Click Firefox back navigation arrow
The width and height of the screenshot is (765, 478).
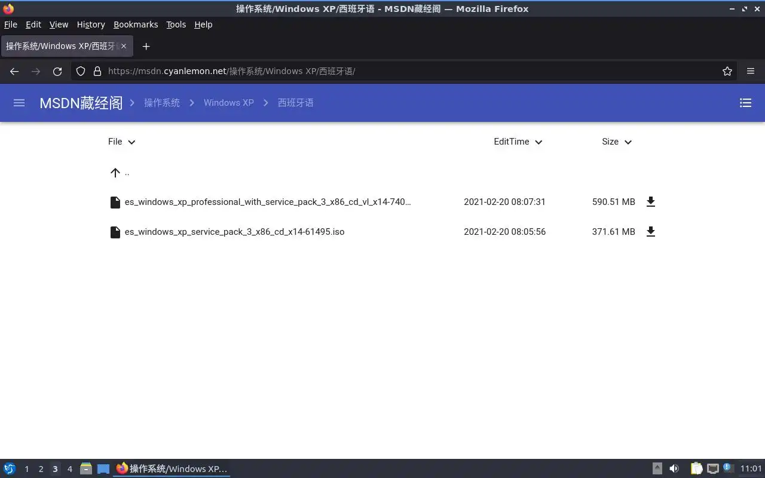click(x=14, y=71)
